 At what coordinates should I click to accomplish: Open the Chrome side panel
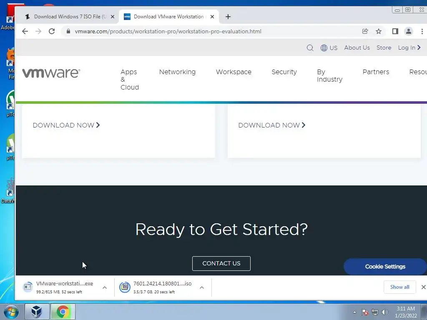tap(395, 31)
